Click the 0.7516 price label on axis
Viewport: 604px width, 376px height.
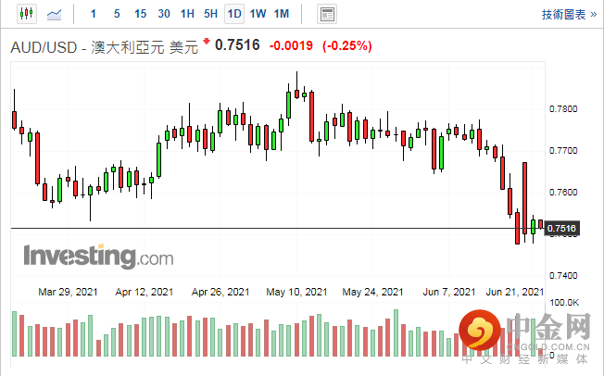coord(561,228)
